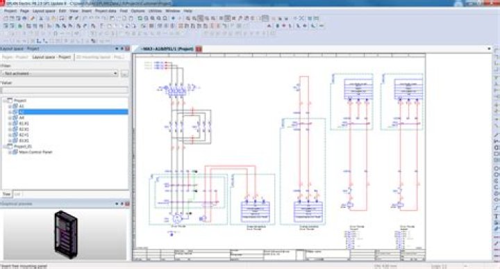This screenshot has height=269, width=500.
Task: Open the document tab list arrow at top right
Action: (489, 49)
